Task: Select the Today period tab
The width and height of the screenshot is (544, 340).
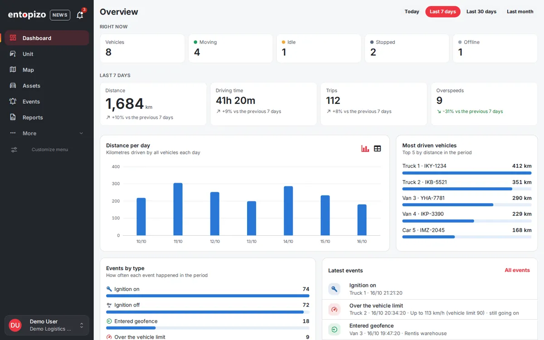Action: tap(412, 12)
